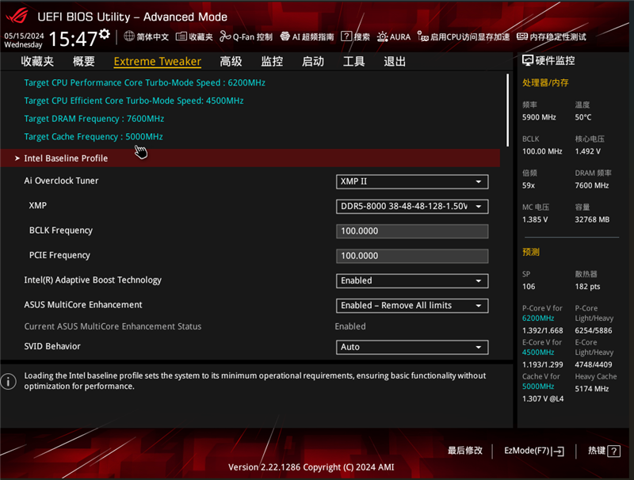Viewport: 634px width, 480px height.
Task: Click Target CPU Performance Core Turbo-Mode Speed text
Action: (x=145, y=82)
